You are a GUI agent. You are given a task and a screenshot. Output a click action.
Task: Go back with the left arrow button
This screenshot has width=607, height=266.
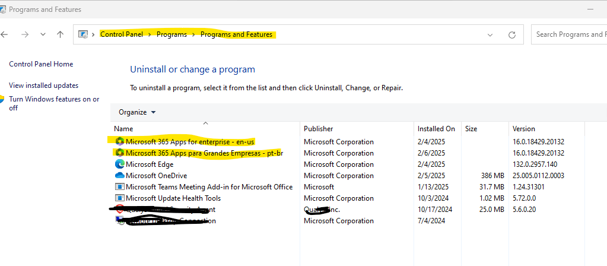(x=4, y=34)
